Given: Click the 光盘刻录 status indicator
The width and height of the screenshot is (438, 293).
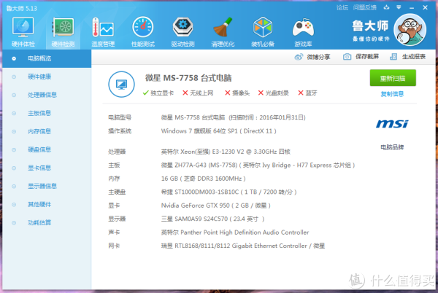Looking at the screenshot, I should 273,93.
